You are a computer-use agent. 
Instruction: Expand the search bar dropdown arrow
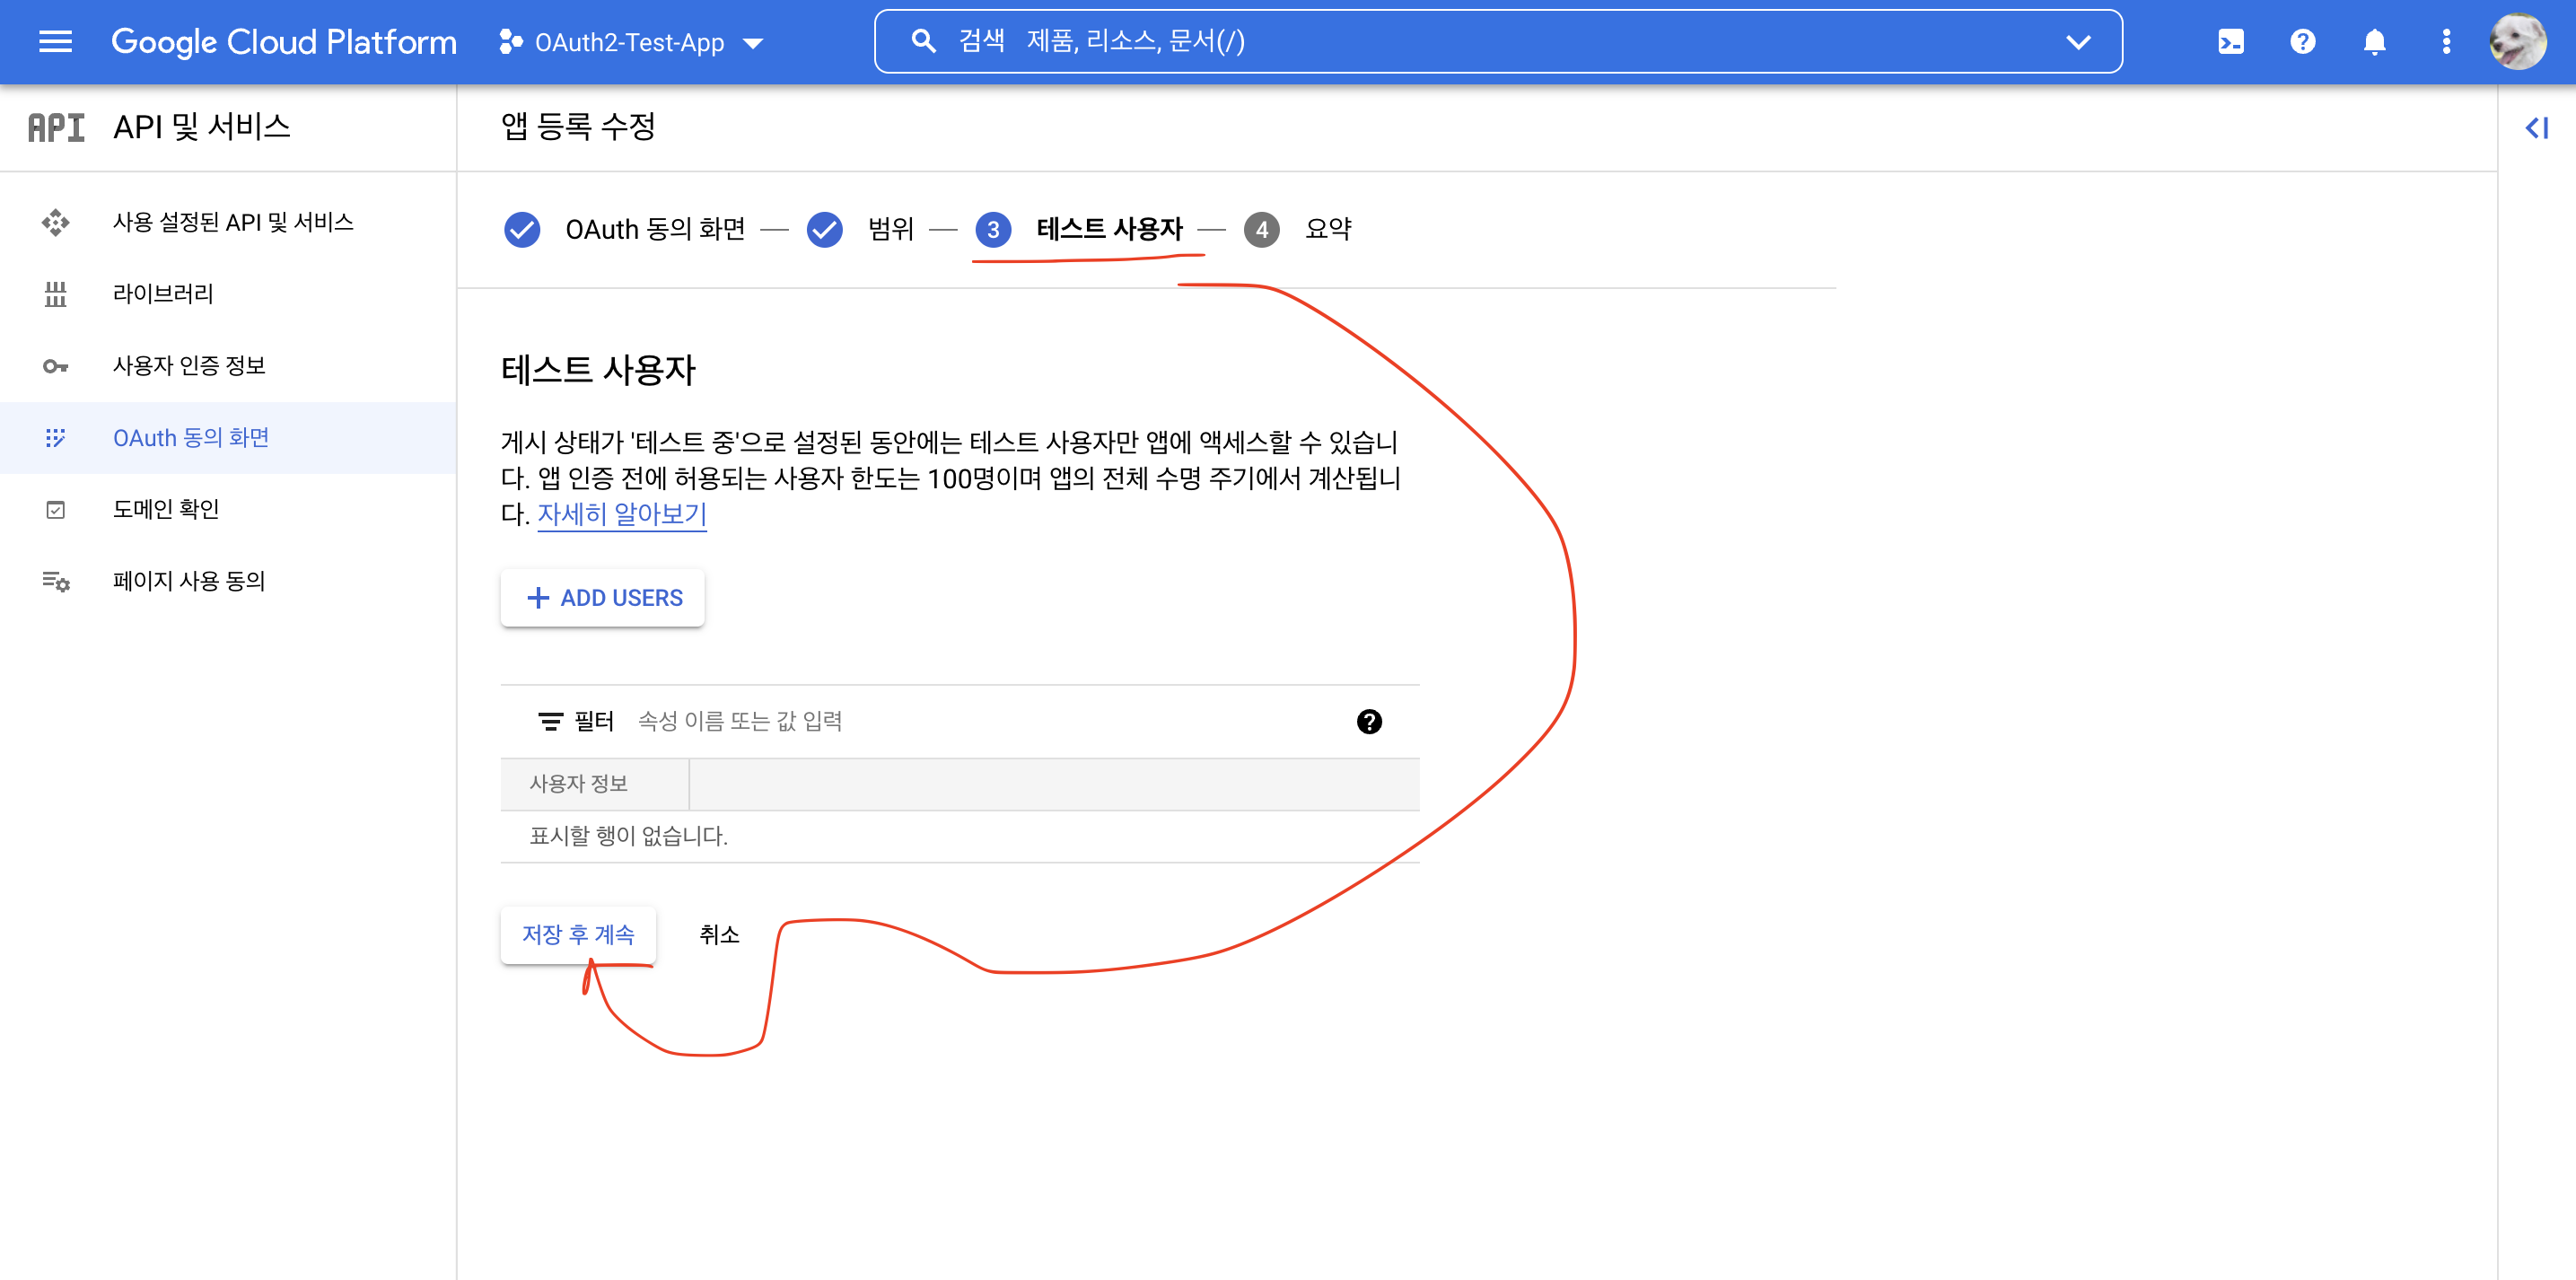2078,42
